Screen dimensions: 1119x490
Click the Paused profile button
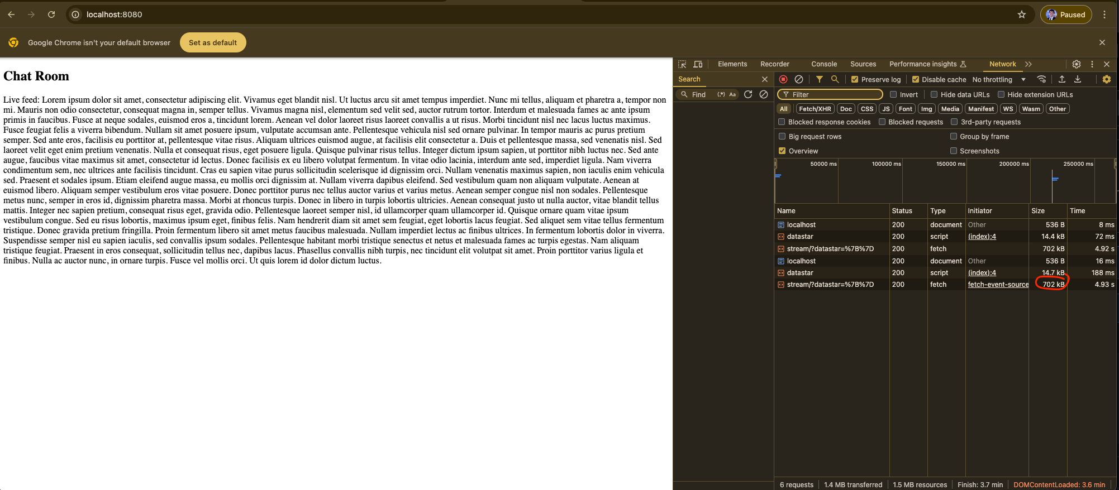click(x=1066, y=15)
